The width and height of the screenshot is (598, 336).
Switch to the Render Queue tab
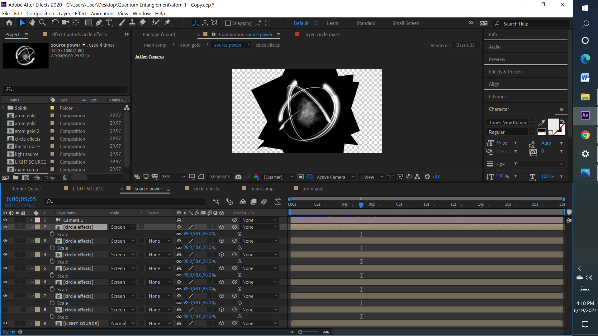26,189
